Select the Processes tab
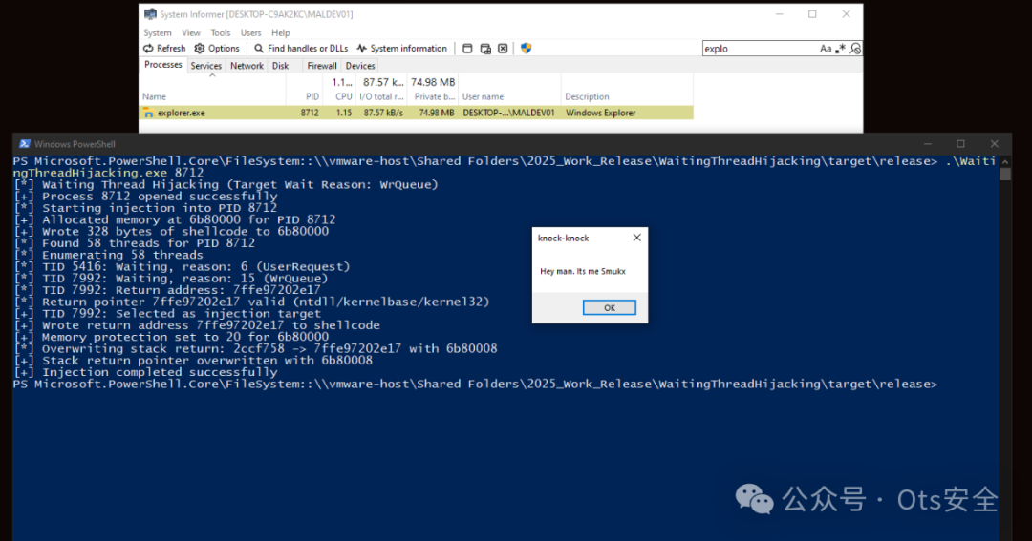 point(163,65)
